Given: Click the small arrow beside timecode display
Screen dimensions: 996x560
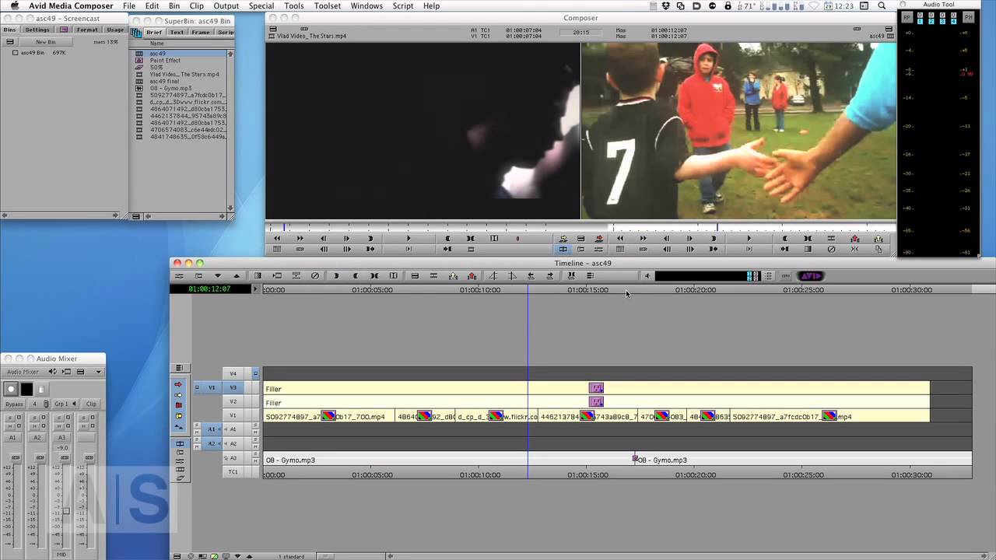Looking at the screenshot, I should pos(255,289).
